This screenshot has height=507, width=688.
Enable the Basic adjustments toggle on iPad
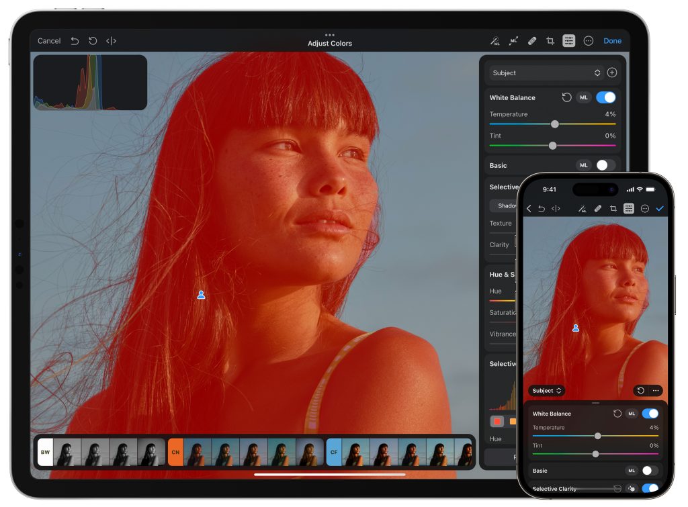tap(605, 165)
